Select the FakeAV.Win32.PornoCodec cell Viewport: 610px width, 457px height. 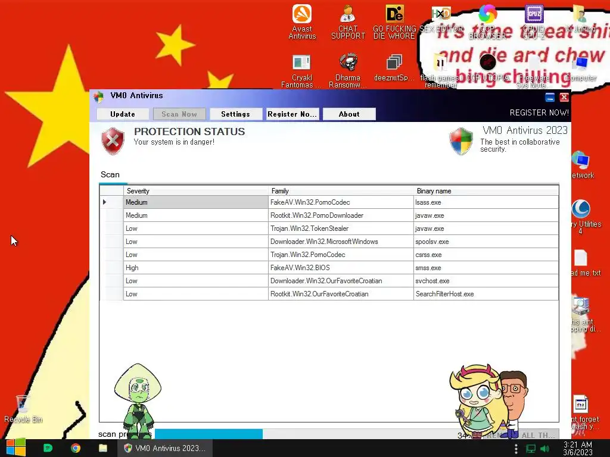(x=341, y=202)
